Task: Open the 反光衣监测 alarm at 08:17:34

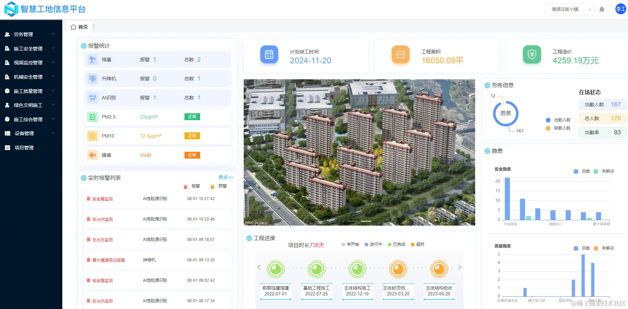Action: (x=158, y=300)
